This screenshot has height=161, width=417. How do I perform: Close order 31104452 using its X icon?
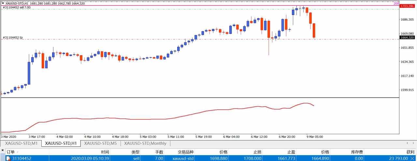412,158
